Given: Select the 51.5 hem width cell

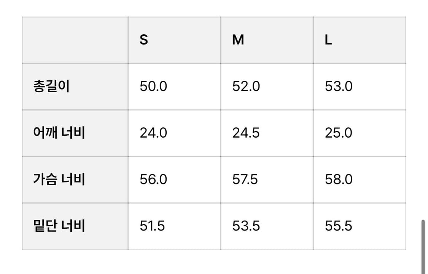Looking at the screenshot, I should [x=152, y=226].
